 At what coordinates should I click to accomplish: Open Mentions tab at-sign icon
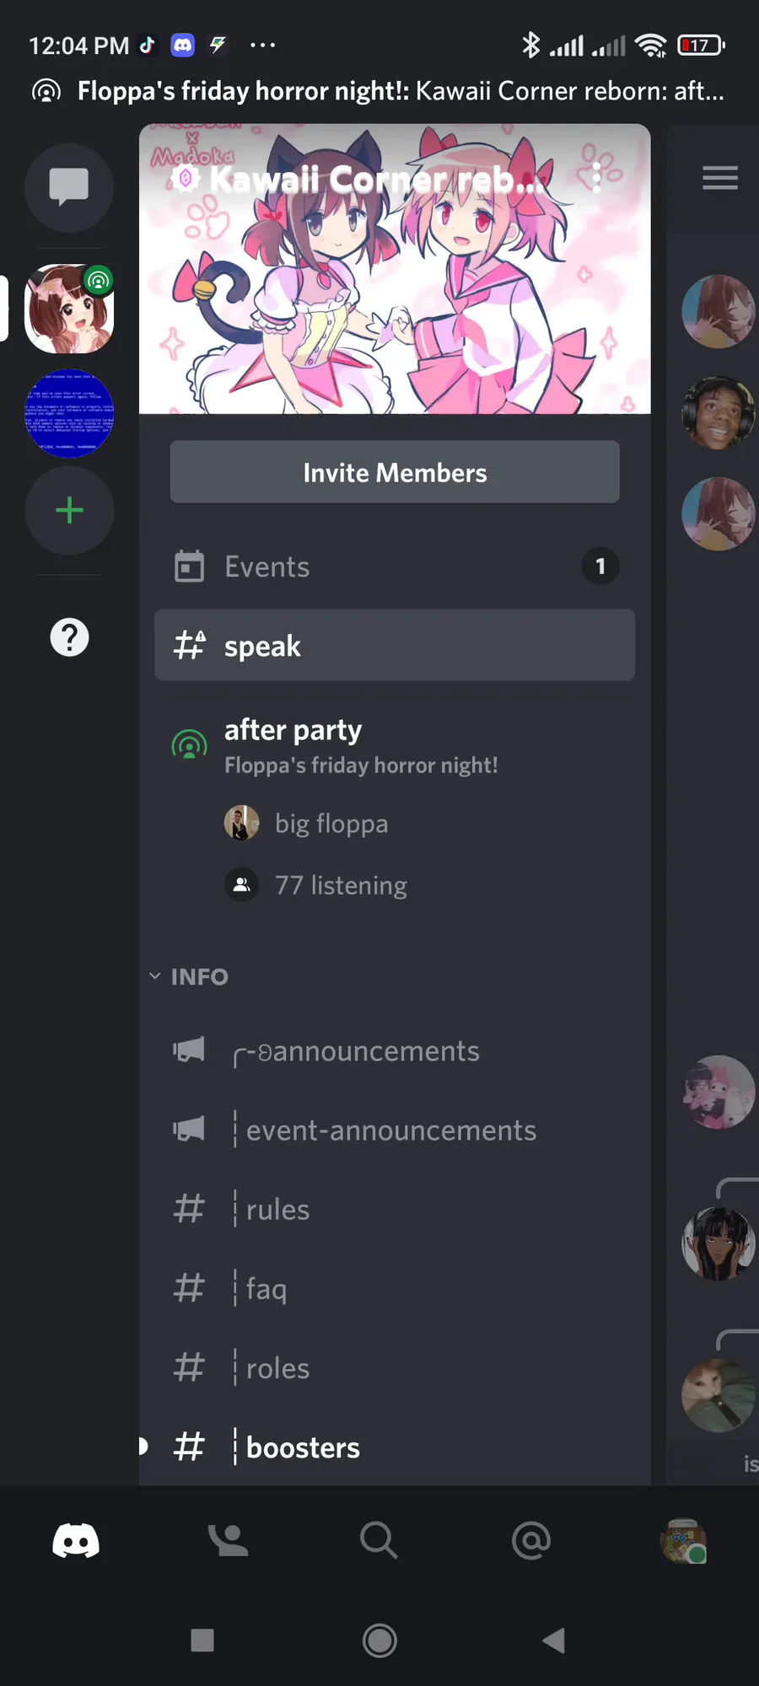[531, 1540]
